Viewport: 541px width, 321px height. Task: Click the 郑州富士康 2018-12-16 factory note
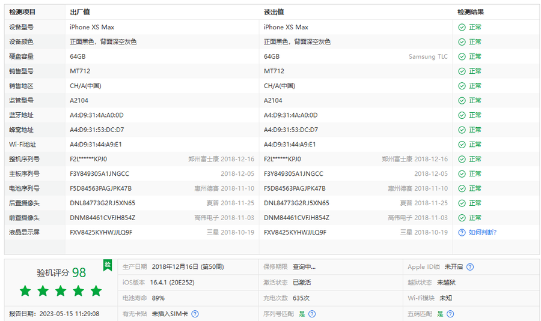pyautogui.click(x=221, y=159)
